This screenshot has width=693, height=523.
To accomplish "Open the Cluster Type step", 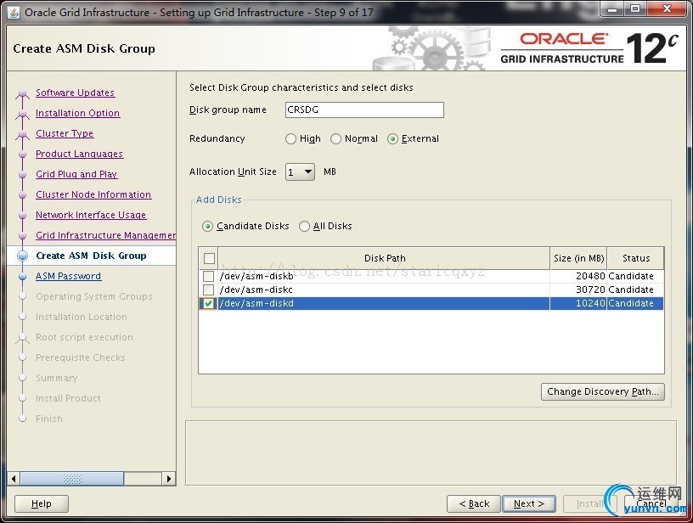I will point(65,133).
